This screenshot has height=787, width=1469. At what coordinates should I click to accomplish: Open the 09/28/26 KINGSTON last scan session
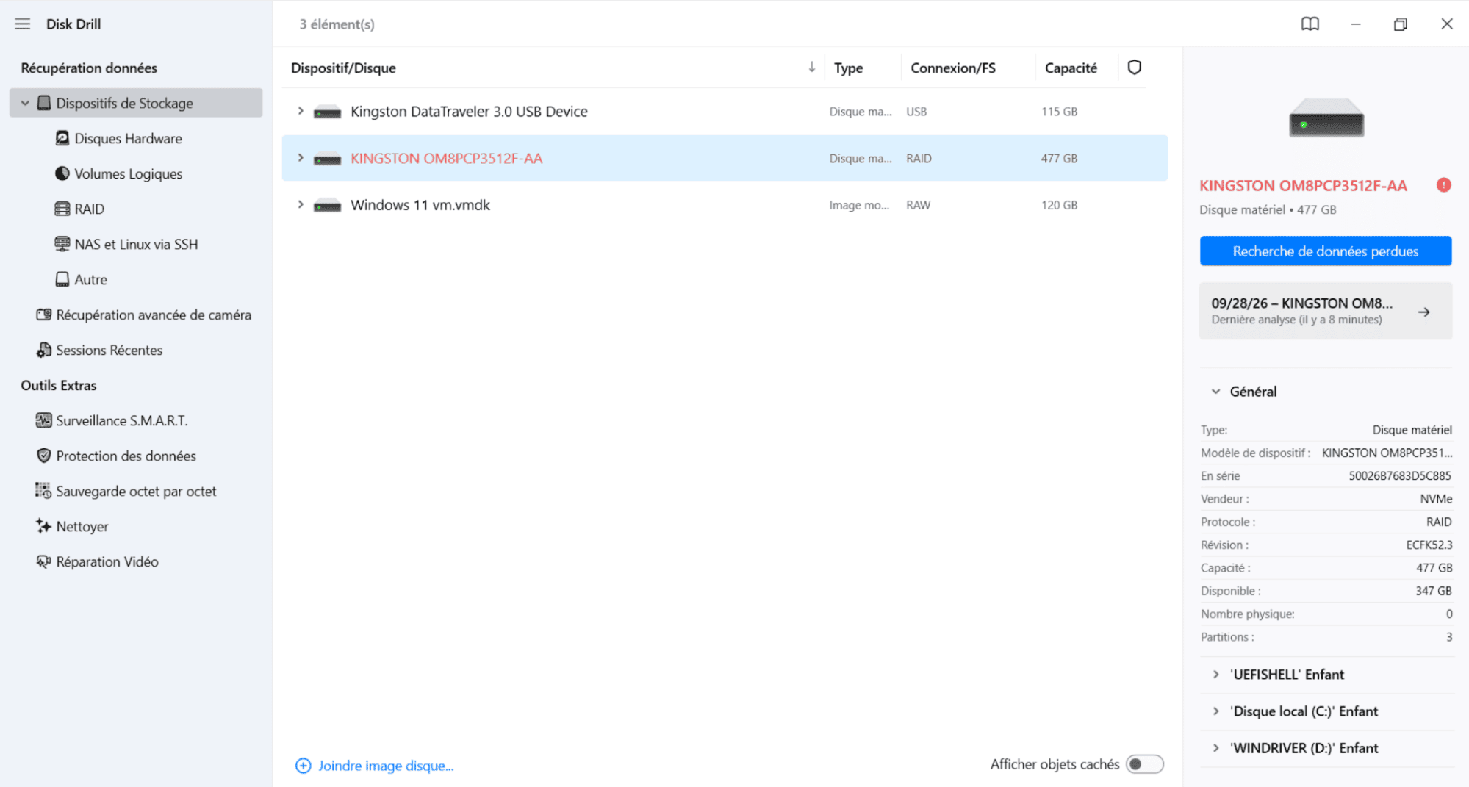tap(1325, 311)
